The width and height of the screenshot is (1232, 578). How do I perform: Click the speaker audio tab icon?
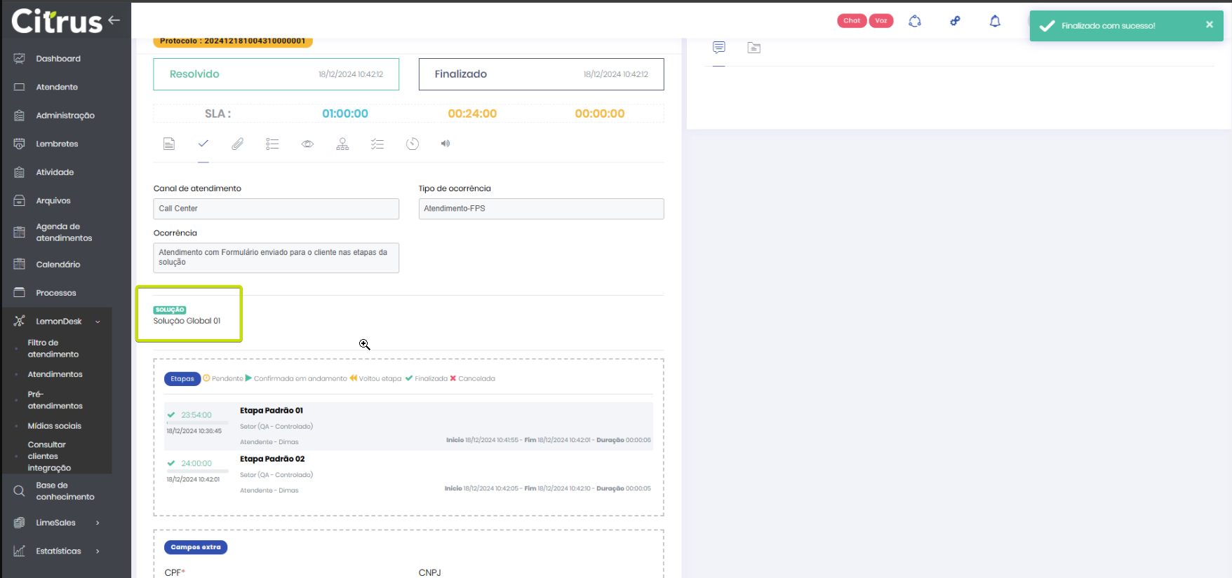445,144
